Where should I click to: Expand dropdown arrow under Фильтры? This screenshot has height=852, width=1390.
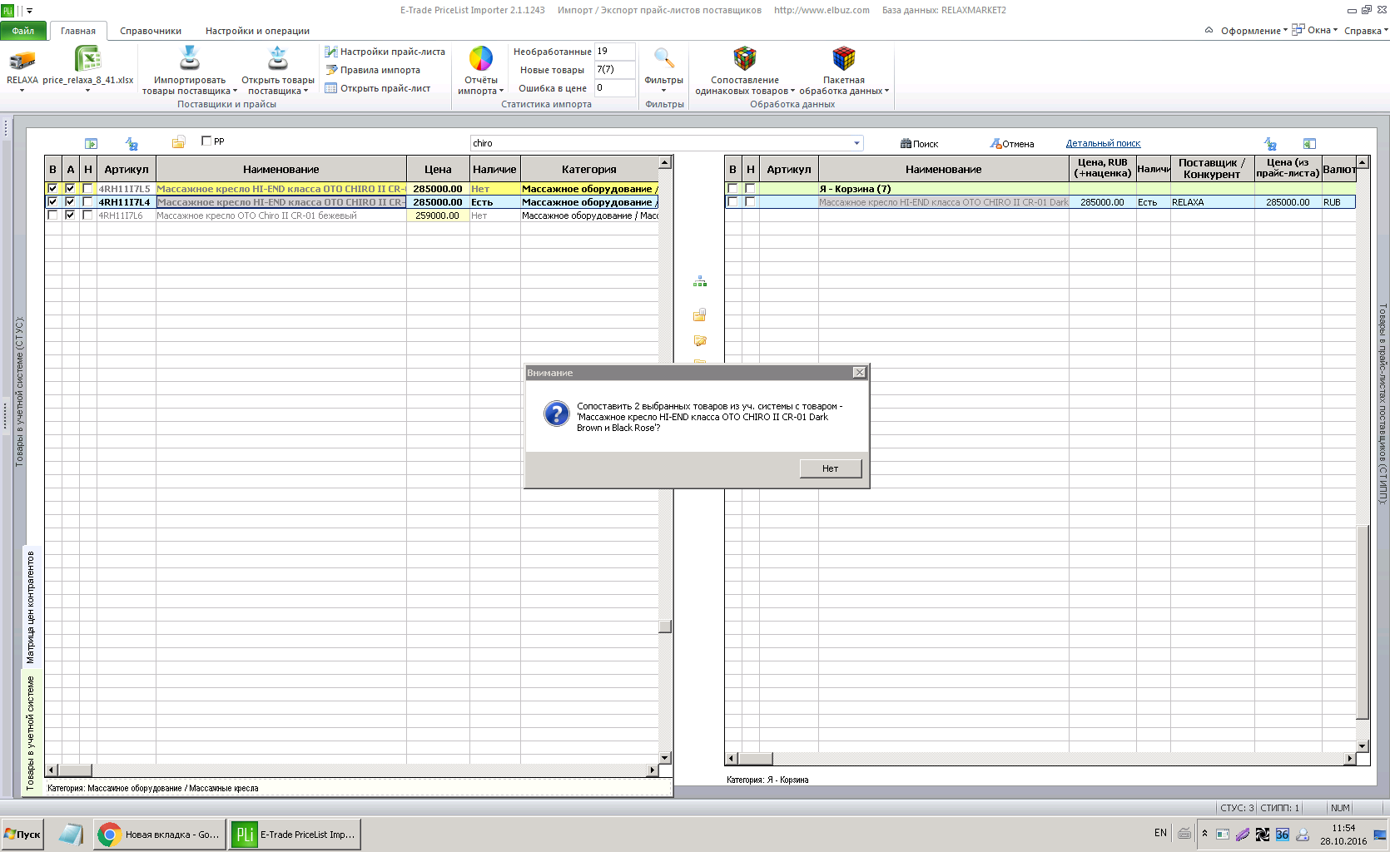[x=663, y=91]
